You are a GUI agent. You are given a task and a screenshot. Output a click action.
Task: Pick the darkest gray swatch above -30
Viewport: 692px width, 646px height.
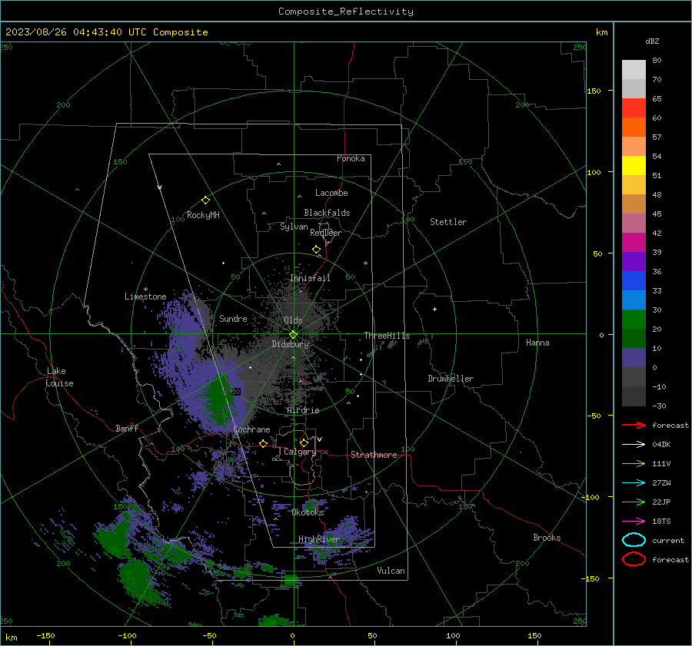[634, 396]
